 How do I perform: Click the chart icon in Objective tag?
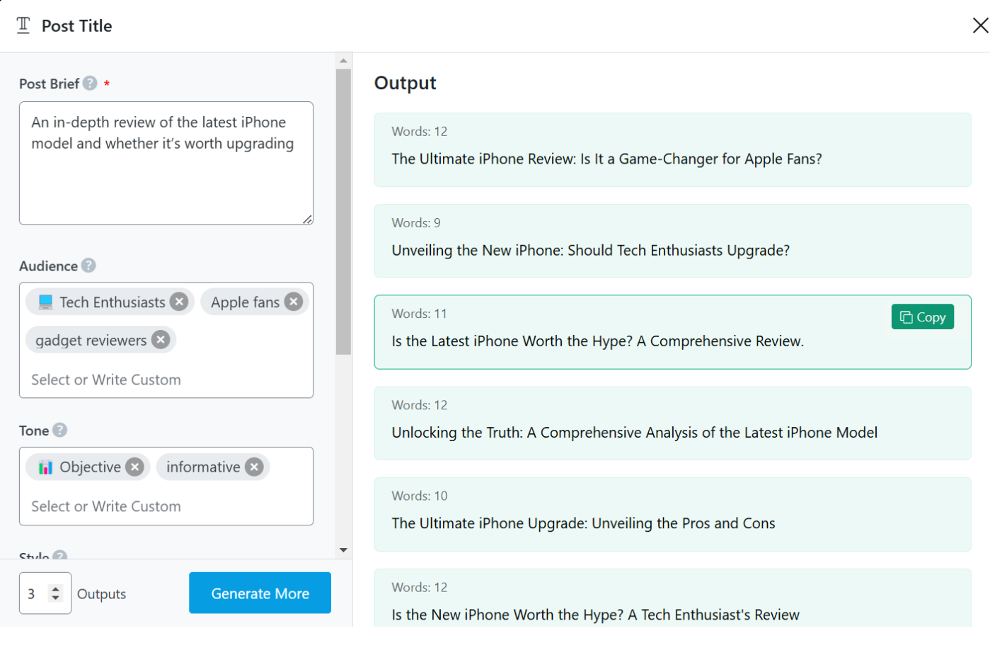tap(46, 467)
